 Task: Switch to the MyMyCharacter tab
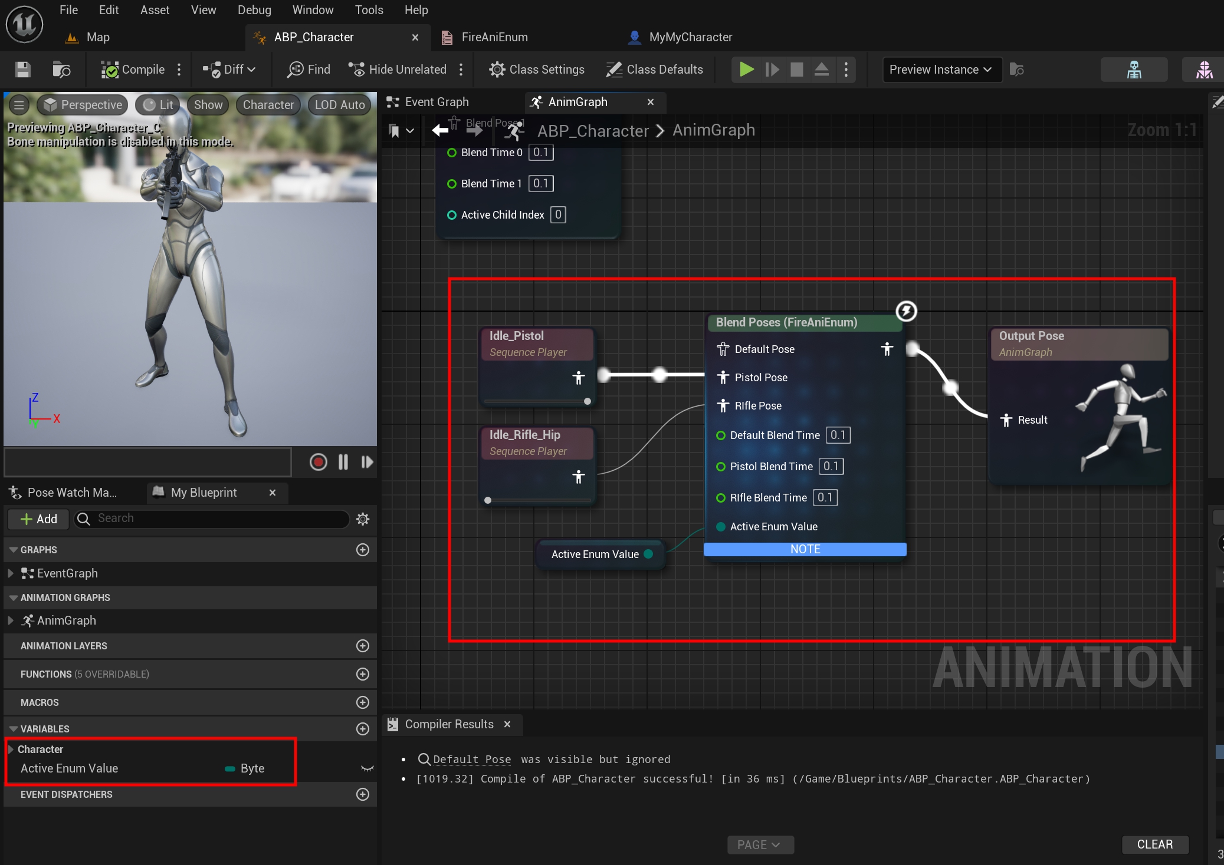coord(690,37)
